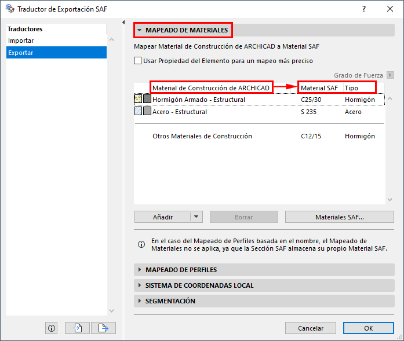Expand SISTEMA DE COORDENADAS LOCAL section
Screen dimensions: 404x341
click(x=140, y=285)
